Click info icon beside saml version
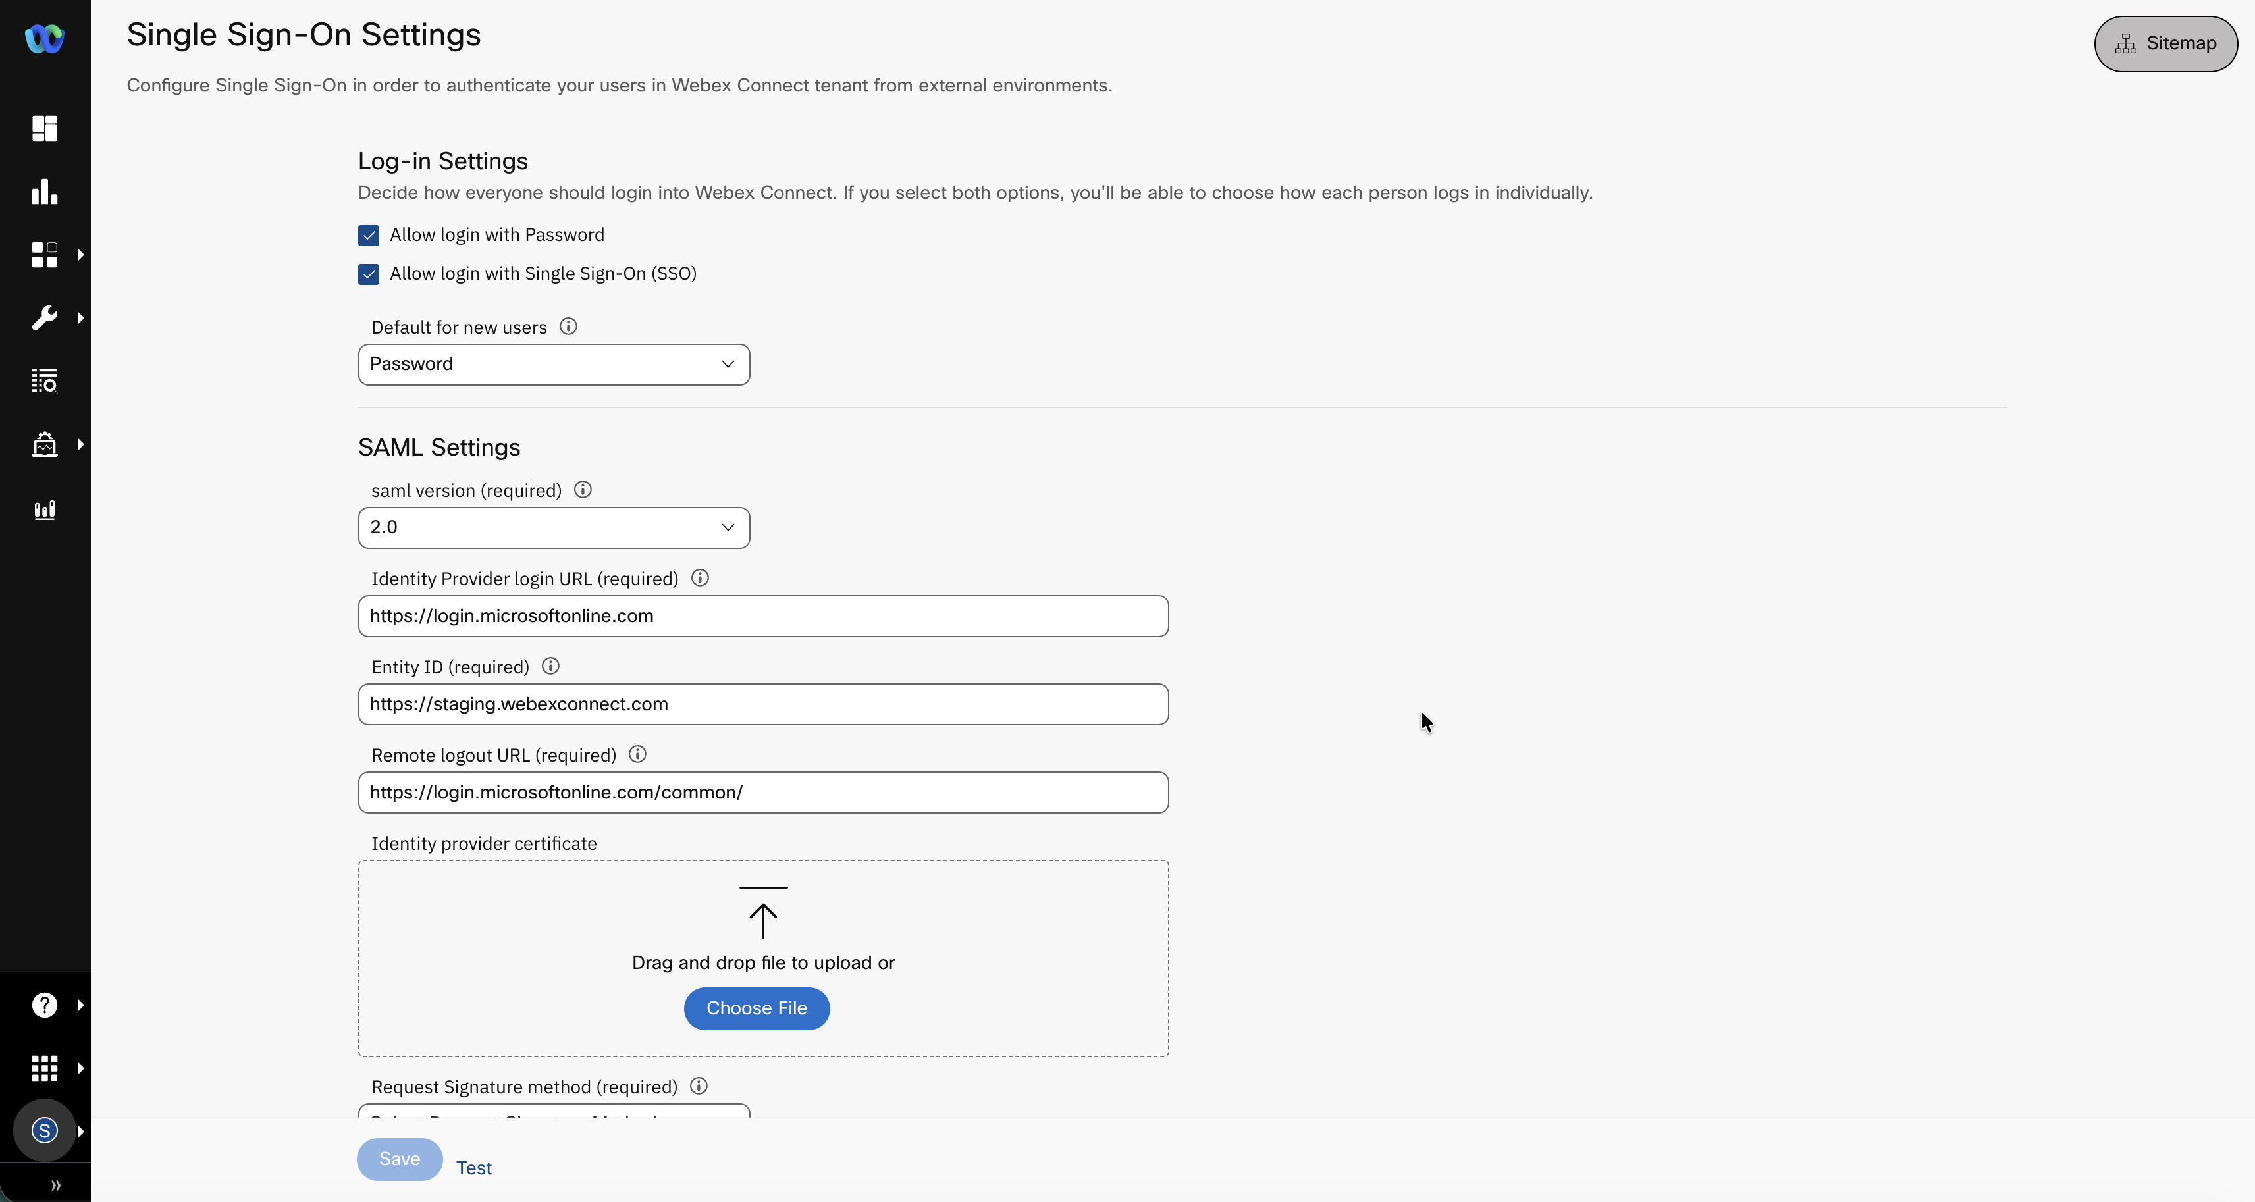 583,489
